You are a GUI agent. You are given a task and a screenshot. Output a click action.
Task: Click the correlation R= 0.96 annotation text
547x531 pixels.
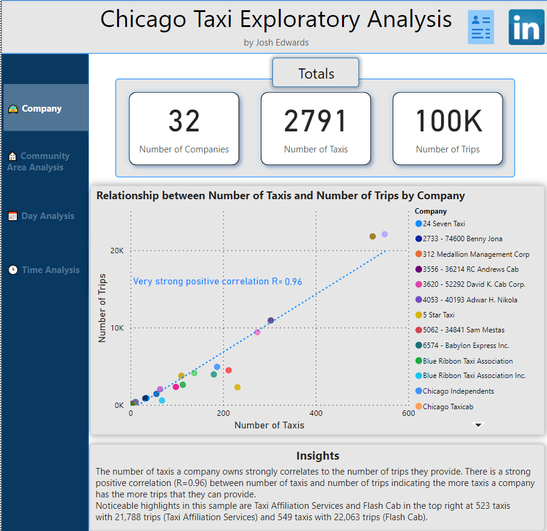coord(218,281)
